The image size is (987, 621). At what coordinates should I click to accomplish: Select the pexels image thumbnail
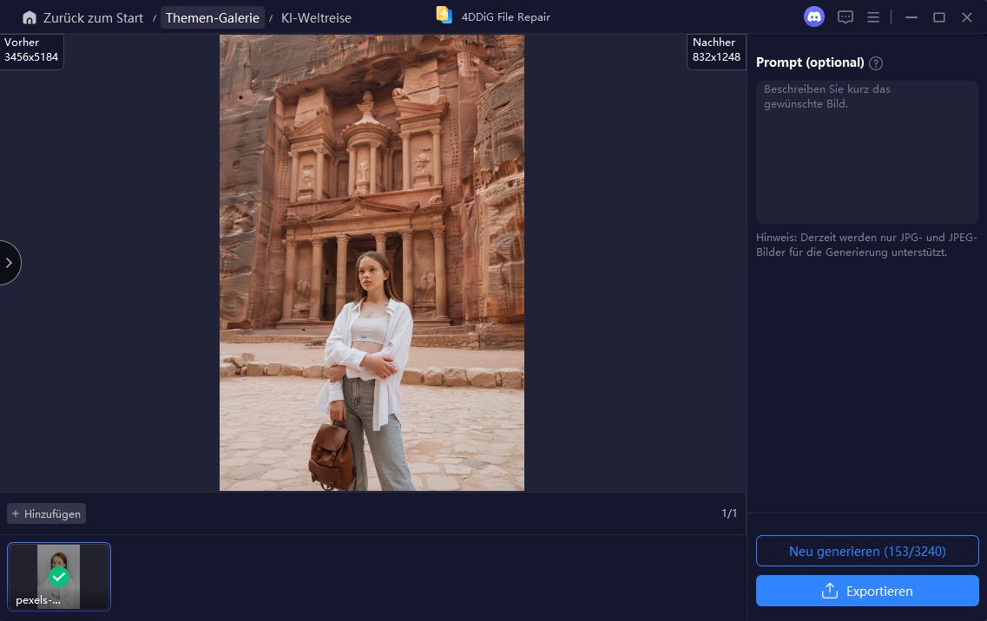point(59,577)
